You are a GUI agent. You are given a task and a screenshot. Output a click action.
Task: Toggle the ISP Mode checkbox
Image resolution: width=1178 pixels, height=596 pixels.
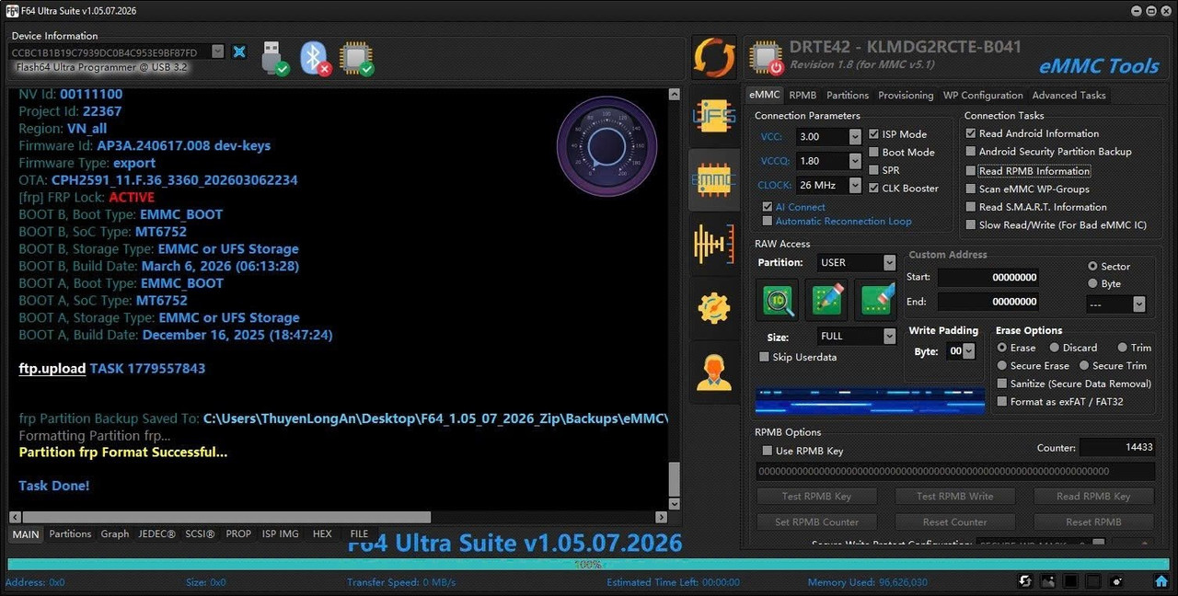pyautogui.click(x=874, y=134)
